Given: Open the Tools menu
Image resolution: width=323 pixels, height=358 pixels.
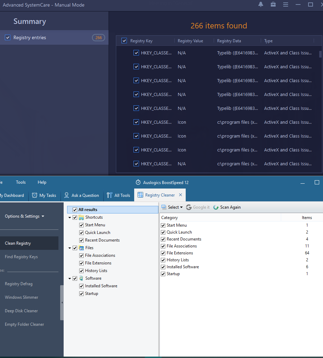Looking at the screenshot, I should (21, 182).
